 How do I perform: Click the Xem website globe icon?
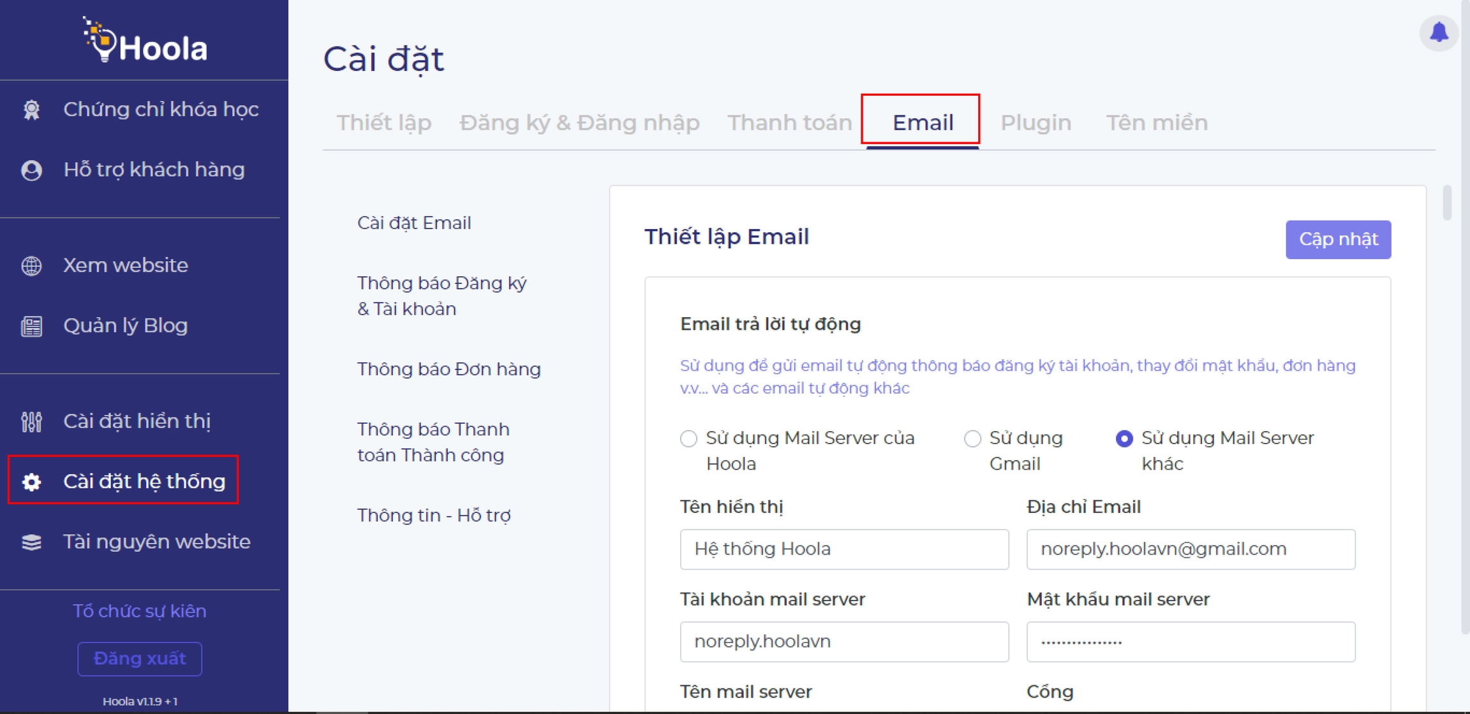pos(31,265)
